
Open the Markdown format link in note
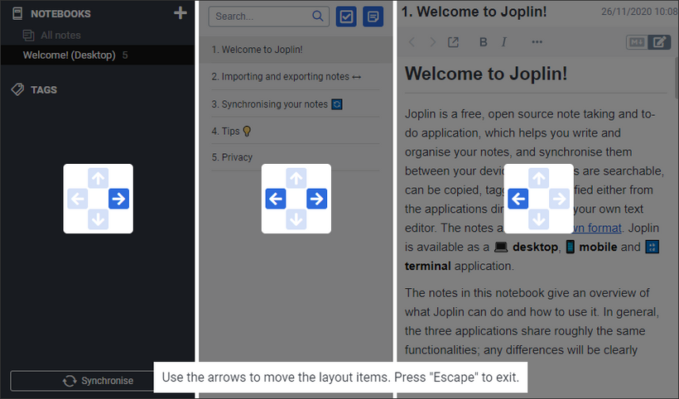(x=598, y=228)
